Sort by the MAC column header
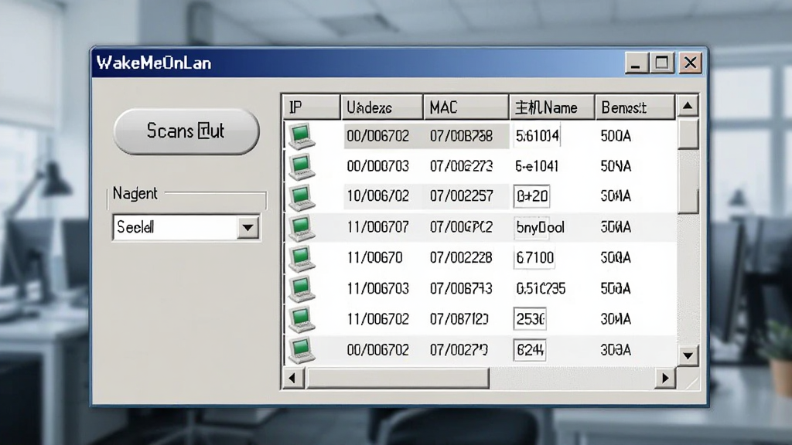792x445 pixels. tap(466, 107)
